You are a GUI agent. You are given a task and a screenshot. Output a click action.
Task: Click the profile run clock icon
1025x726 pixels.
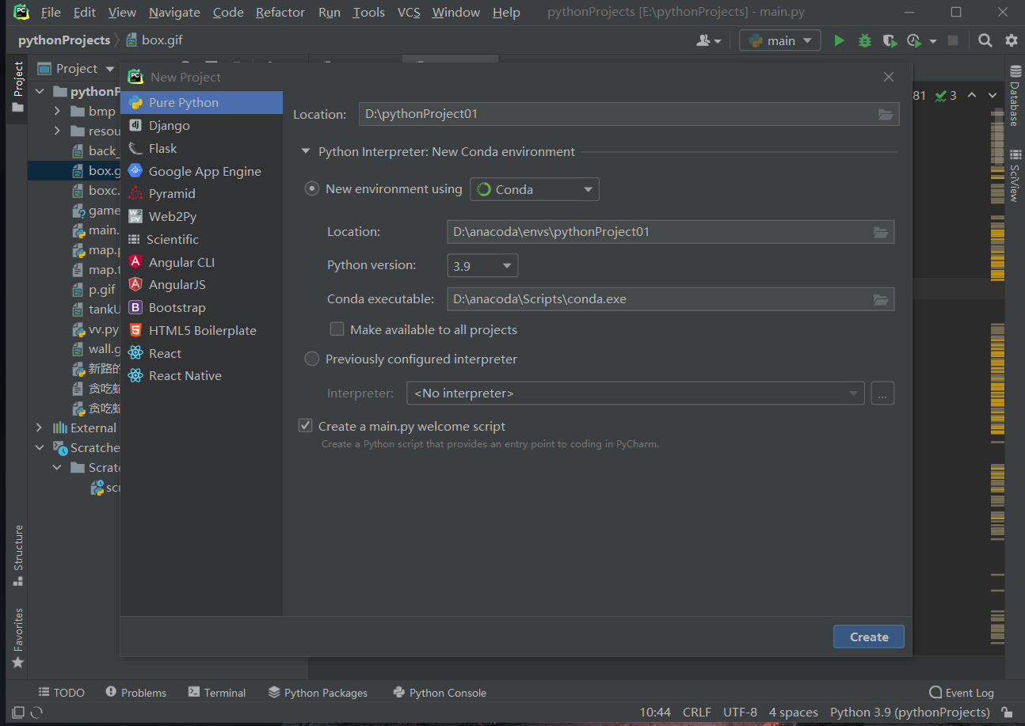915,40
